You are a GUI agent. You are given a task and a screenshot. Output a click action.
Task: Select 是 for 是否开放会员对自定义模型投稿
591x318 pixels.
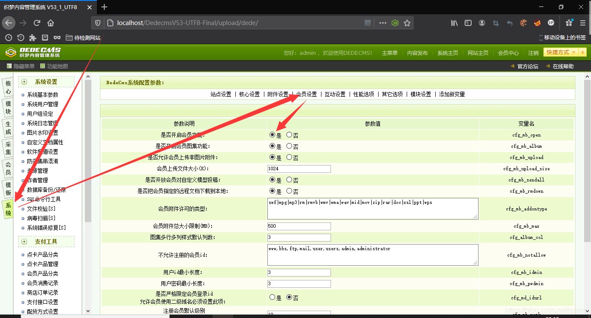272,180
